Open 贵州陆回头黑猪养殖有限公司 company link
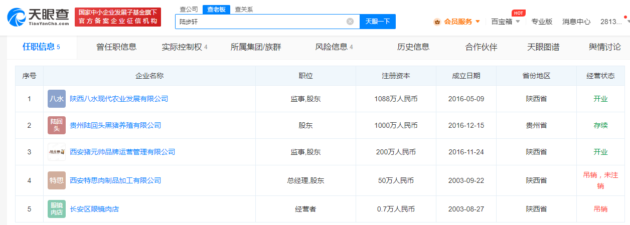 click(115, 125)
